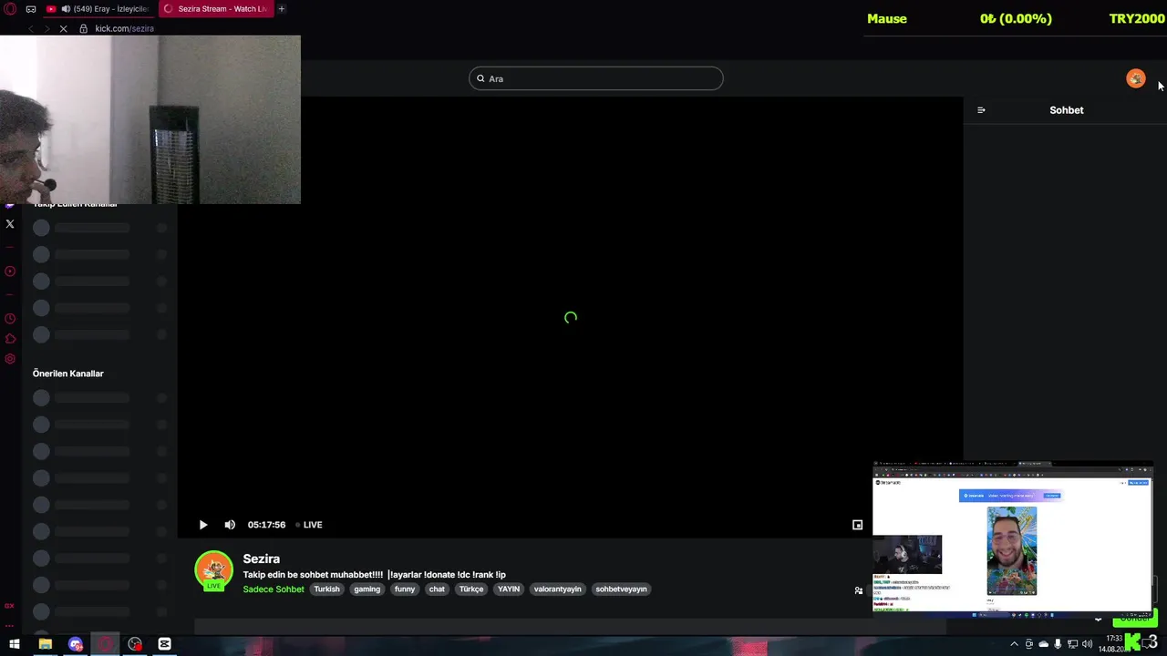The width and height of the screenshot is (1167, 656).
Task: Click the webcam overlay thumbnail
Action: coord(150,119)
